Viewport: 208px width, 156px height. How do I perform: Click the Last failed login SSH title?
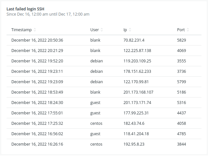click(25, 9)
